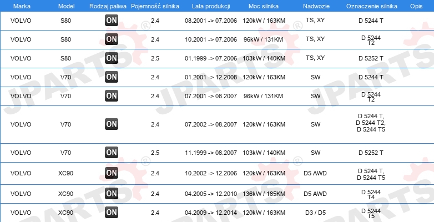
Task: Select the date range 01.2001 -> 12.2008
Action: (x=211, y=77)
